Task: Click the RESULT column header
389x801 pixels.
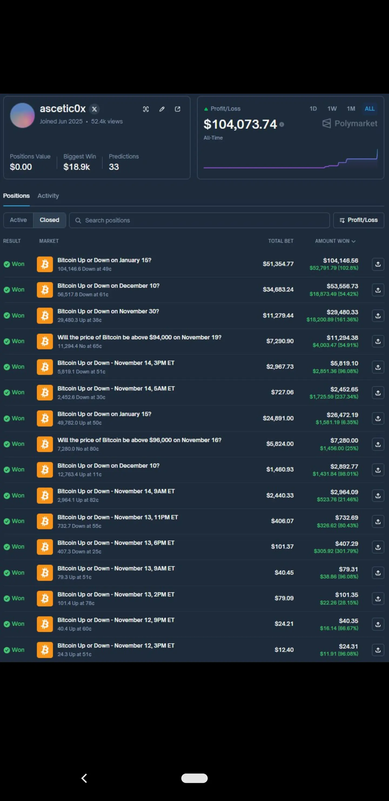Action: point(12,241)
